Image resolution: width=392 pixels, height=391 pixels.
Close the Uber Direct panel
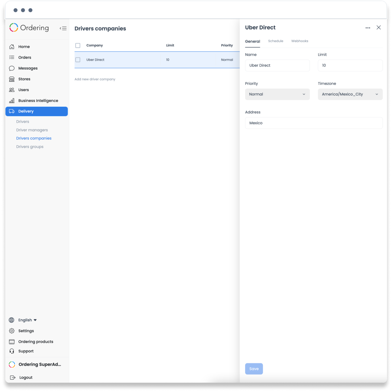[378, 27]
